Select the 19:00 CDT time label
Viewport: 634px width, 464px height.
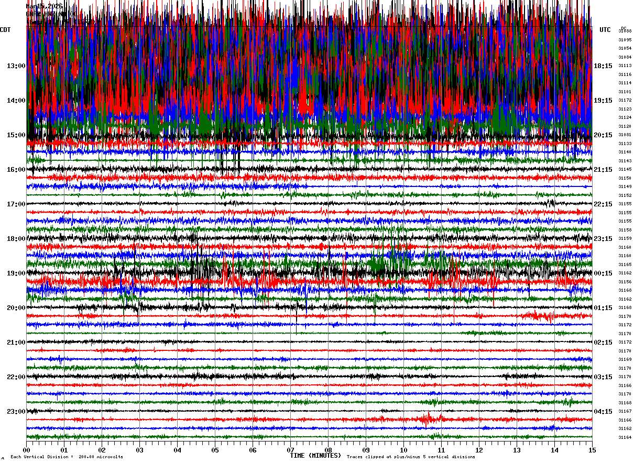tap(16, 273)
